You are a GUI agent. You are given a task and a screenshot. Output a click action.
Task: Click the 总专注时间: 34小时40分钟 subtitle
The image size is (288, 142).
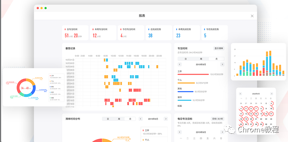[x=190, y=52]
